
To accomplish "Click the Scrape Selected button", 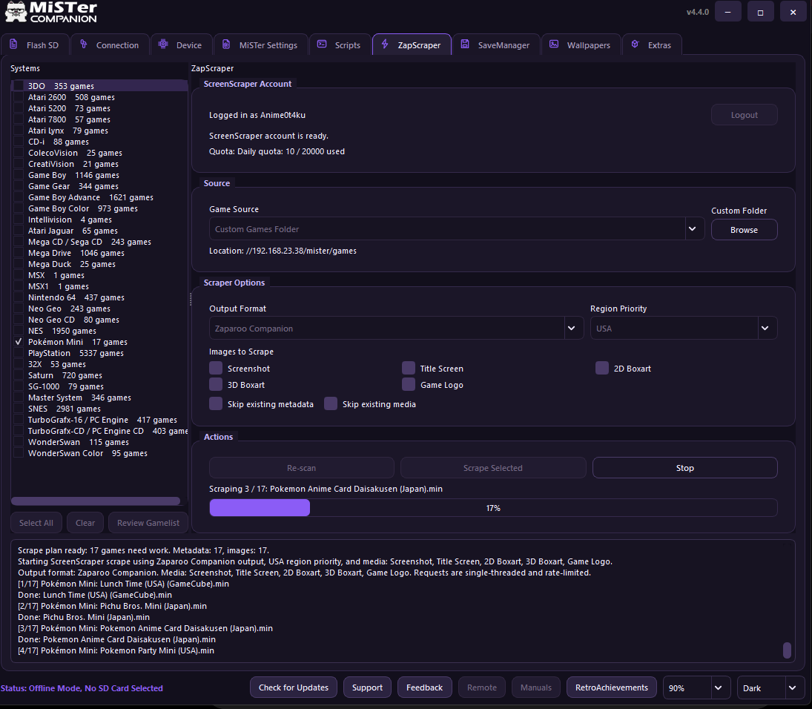I will [493, 468].
